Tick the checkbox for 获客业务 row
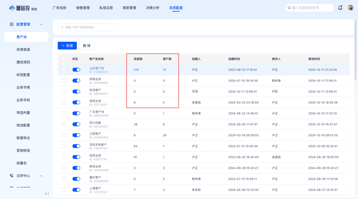 tap(64, 81)
